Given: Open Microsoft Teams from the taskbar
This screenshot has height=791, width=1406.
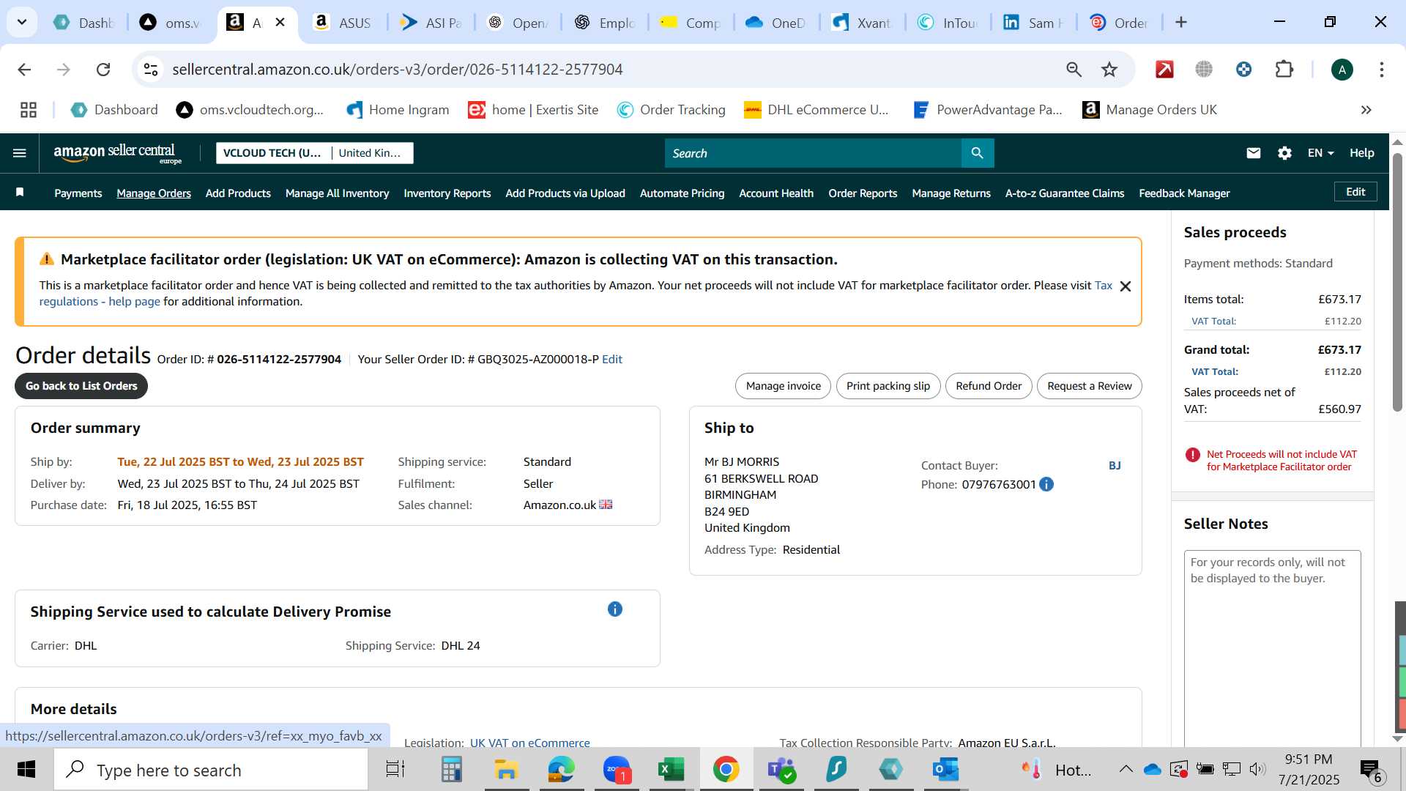Looking at the screenshot, I should click(781, 770).
